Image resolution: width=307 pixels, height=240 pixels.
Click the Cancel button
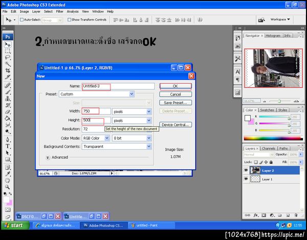[176, 94]
